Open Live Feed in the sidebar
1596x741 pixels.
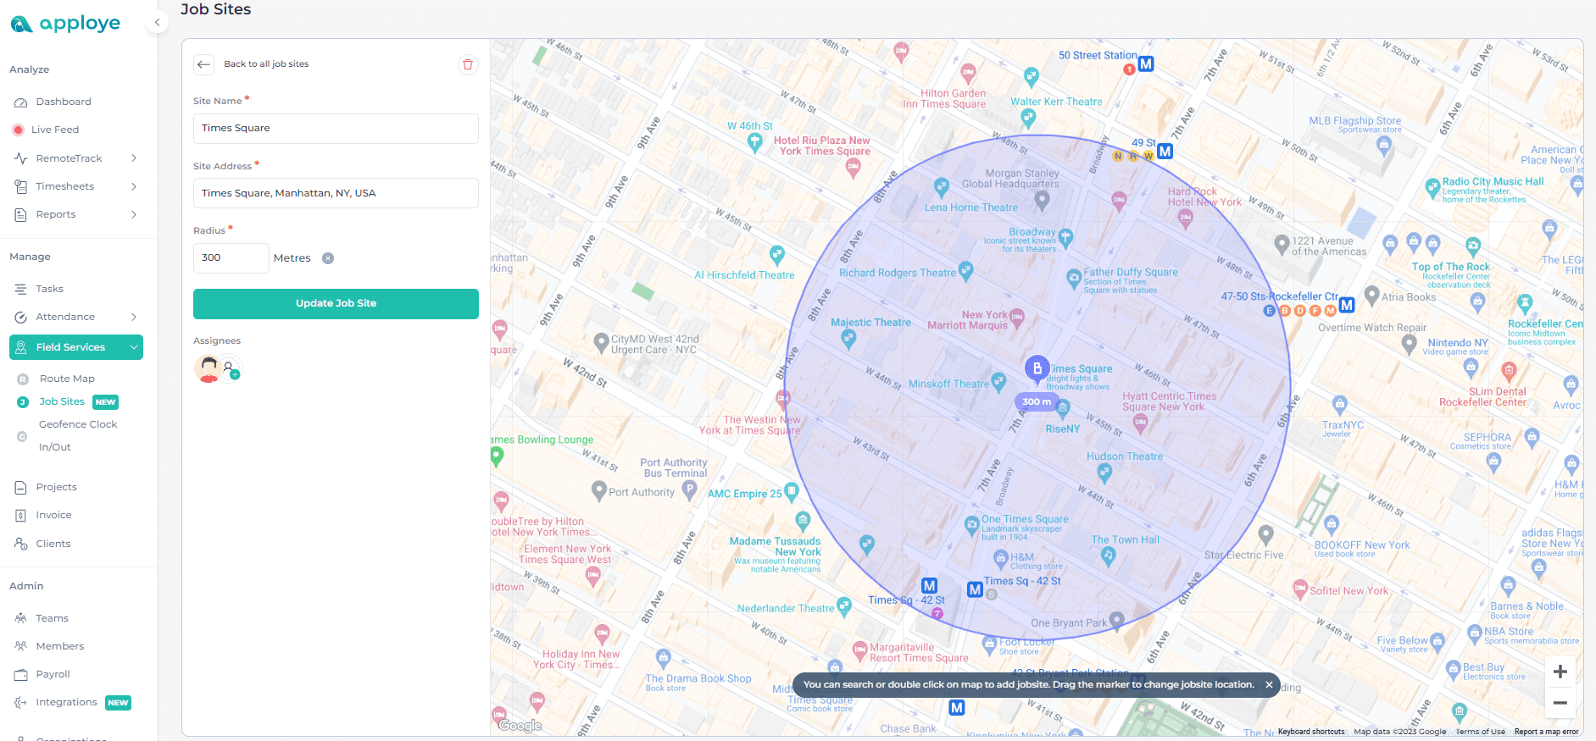[x=55, y=130]
